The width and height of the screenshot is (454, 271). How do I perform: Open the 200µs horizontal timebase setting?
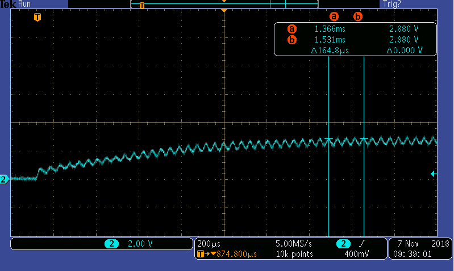click(x=206, y=244)
